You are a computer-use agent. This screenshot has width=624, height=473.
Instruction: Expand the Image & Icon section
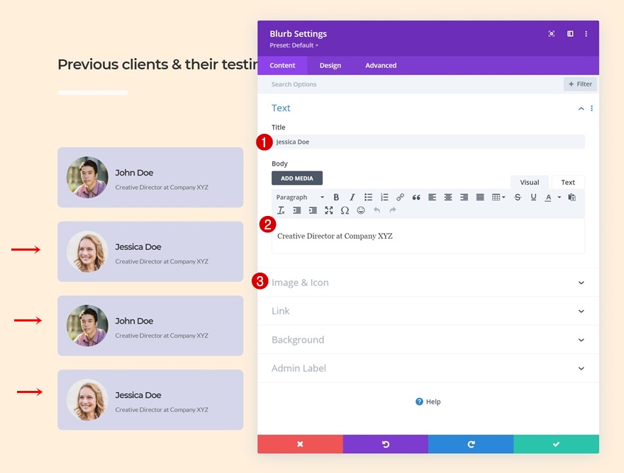428,283
